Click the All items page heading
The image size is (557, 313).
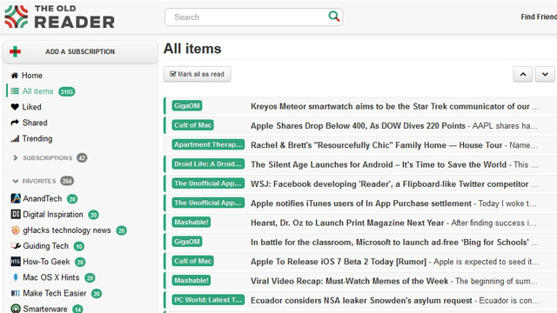(x=192, y=49)
